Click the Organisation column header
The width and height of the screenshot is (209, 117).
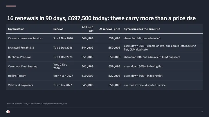[x=16, y=29]
